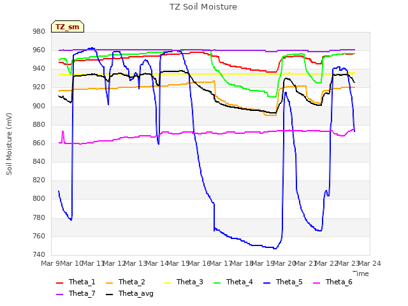408x306 pixels.
Task: Click the Mar 22 x-axis tick label
Action: tap(327, 263)
